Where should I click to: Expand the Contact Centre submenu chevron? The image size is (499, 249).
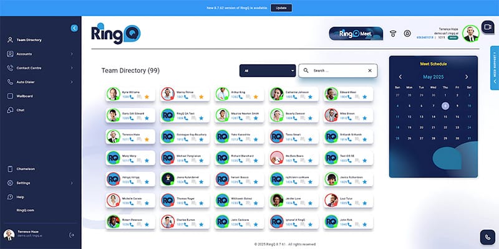pos(72,68)
